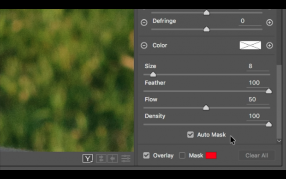Click the Density slider handle
Viewport: 286px width, 179px height.
coord(268,124)
